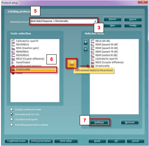This screenshot has width=149, height=146.
Task: Tick the Use latest audiogram checkbox
Action: 12,119
